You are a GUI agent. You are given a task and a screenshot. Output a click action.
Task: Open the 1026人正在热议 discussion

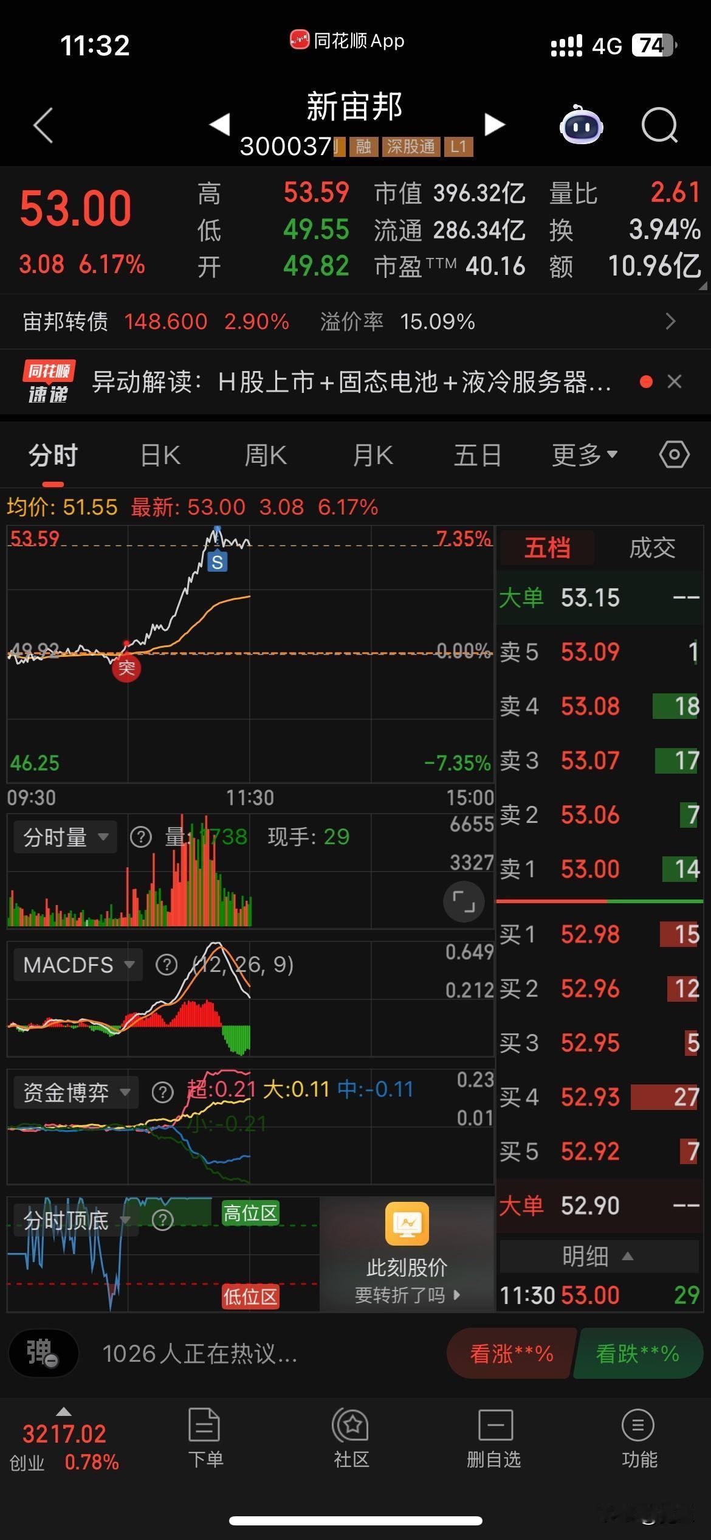tap(199, 1354)
